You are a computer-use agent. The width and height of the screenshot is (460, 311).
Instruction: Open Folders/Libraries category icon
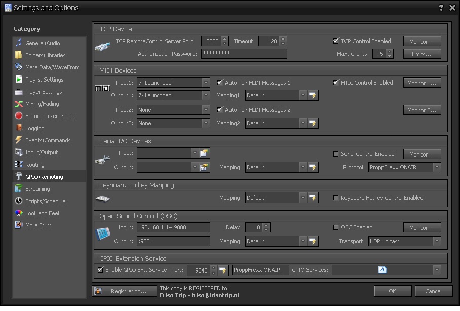(x=18, y=55)
